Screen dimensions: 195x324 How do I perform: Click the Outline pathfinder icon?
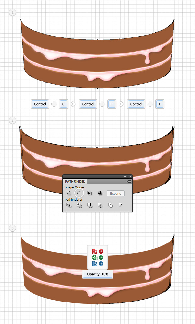coord(110,205)
